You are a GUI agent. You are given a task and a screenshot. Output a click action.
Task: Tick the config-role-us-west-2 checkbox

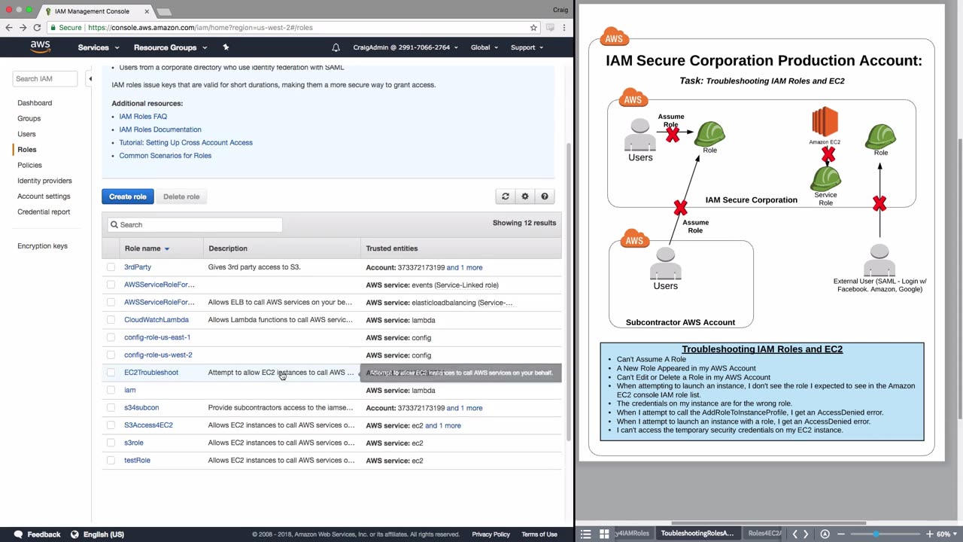tap(111, 355)
